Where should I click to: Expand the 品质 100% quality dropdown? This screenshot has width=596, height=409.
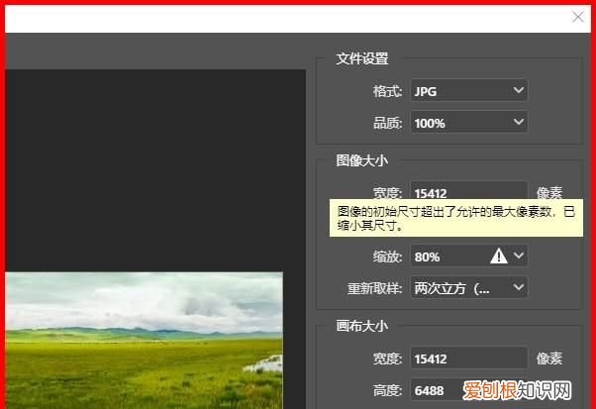point(469,123)
